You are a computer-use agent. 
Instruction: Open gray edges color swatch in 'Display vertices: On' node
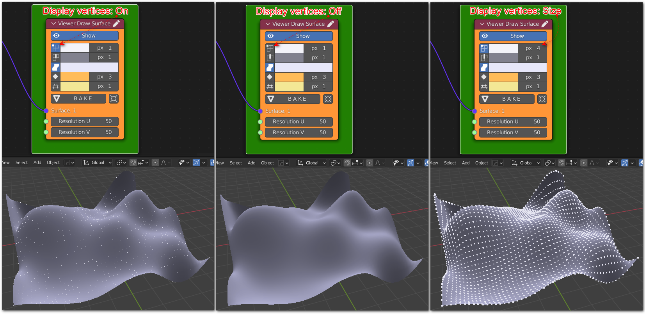pos(75,57)
